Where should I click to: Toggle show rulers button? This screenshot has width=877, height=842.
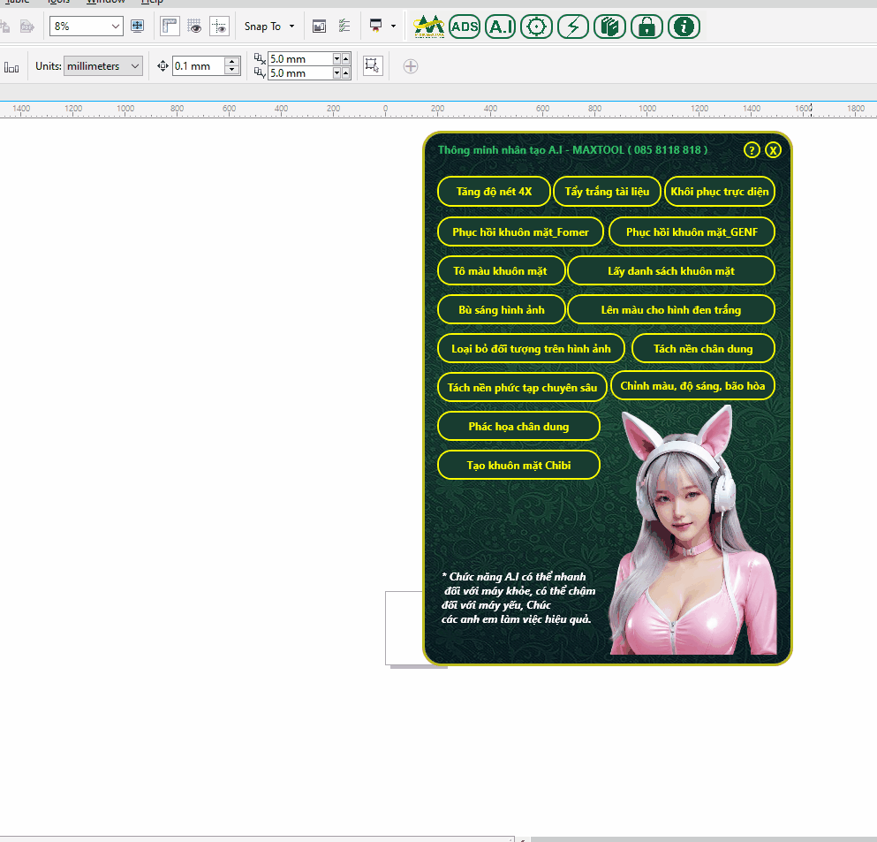[x=170, y=27]
